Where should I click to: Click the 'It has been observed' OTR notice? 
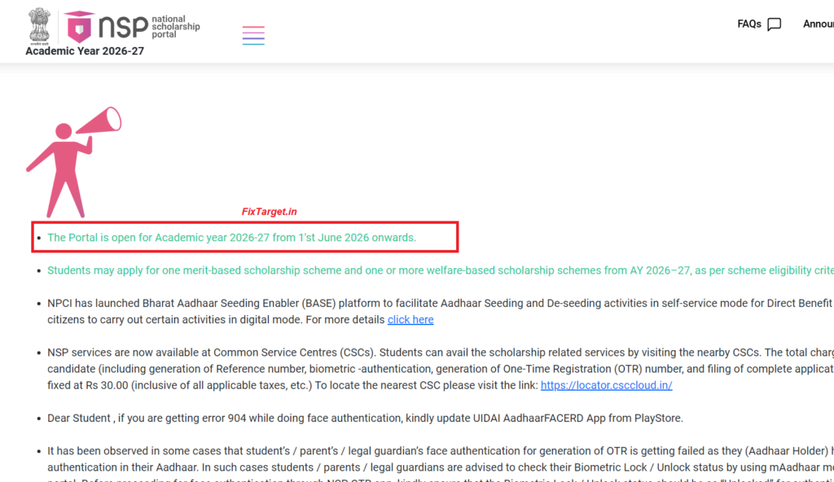441,466
